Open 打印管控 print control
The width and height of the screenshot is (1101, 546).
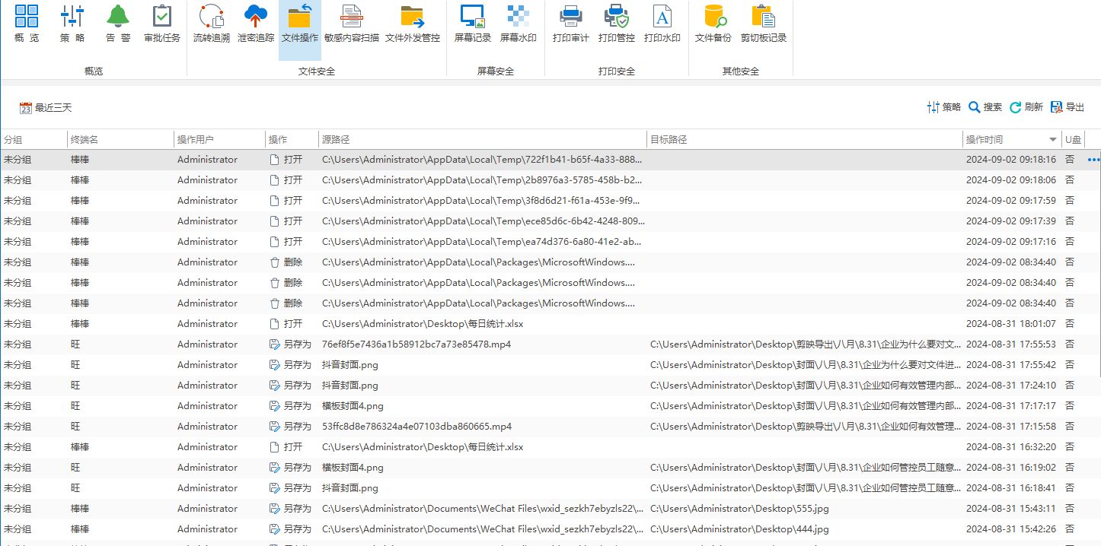[616, 23]
